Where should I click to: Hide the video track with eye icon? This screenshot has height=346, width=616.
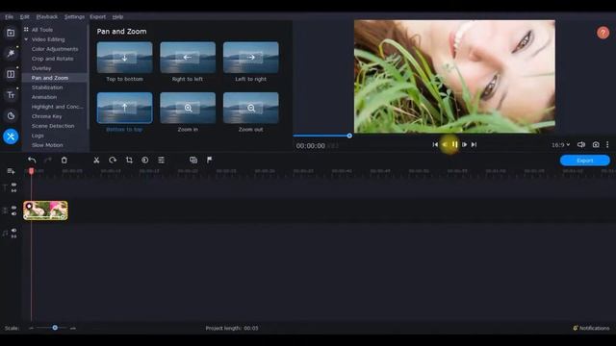[x=13, y=208]
